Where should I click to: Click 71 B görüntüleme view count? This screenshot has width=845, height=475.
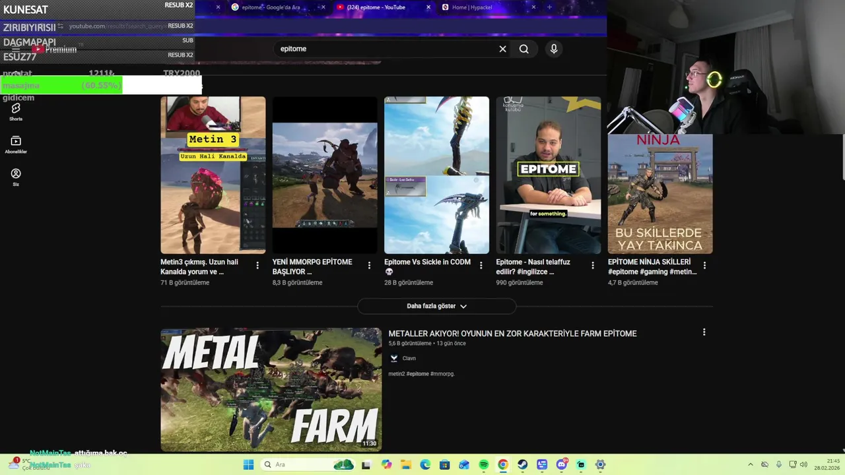click(185, 283)
